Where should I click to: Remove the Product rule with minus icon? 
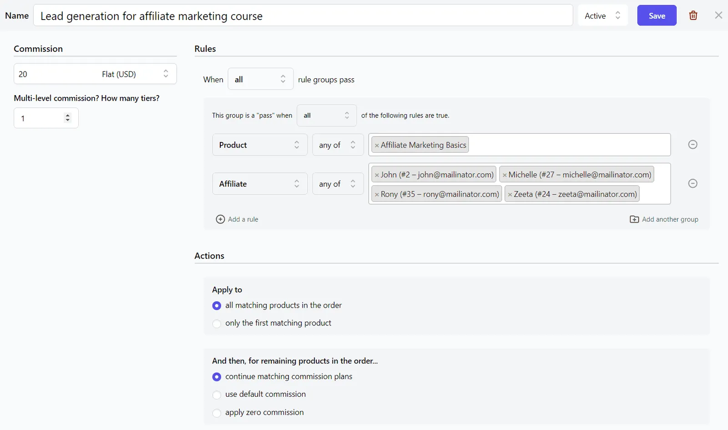(693, 145)
